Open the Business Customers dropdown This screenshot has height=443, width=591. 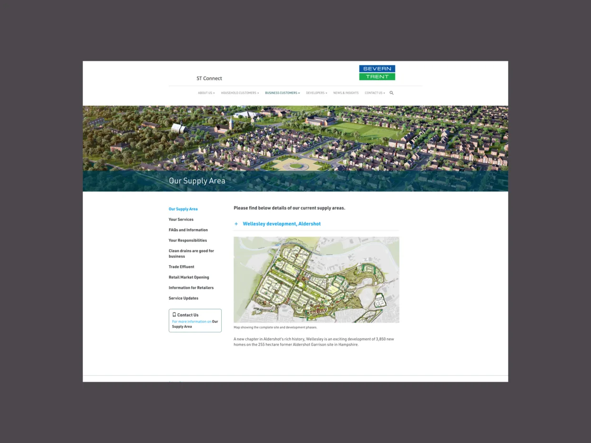(x=282, y=93)
